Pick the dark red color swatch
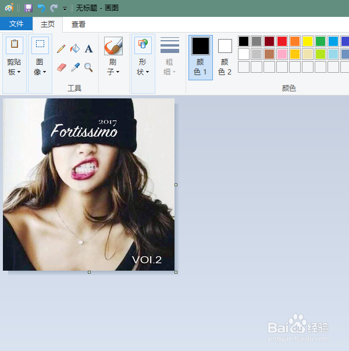349x351 pixels. pyautogui.click(x=269, y=41)
